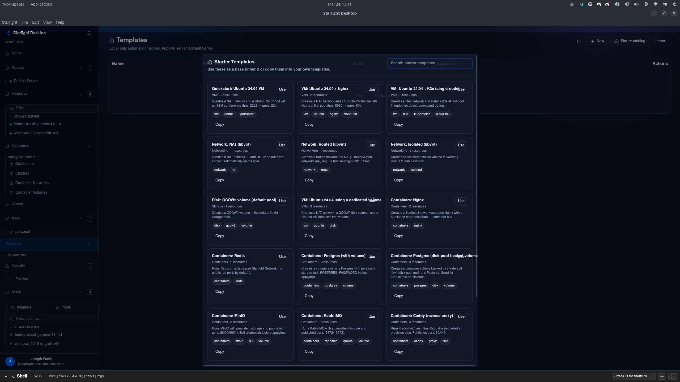Use the Containers: RabbitMQ template

(372, 317)
